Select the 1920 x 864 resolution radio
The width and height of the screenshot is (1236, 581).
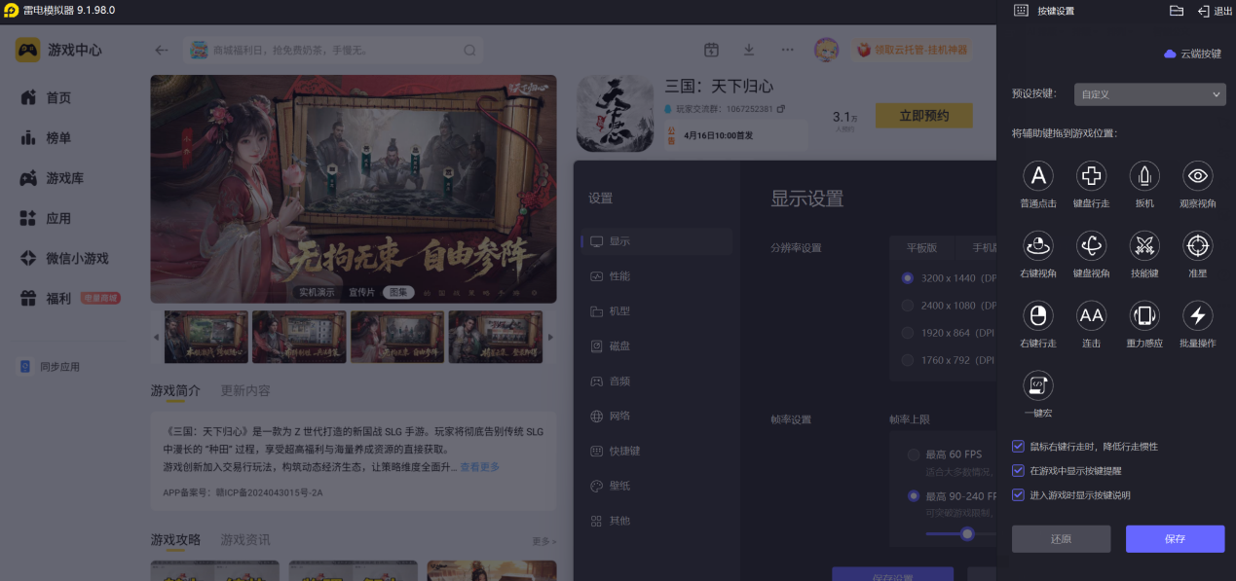[908, 333]
